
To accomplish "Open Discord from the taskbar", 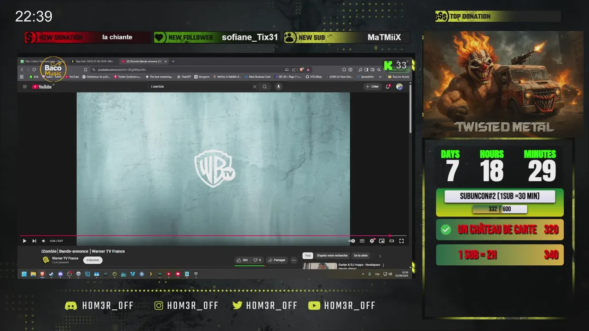I will (x=60, y=274).
